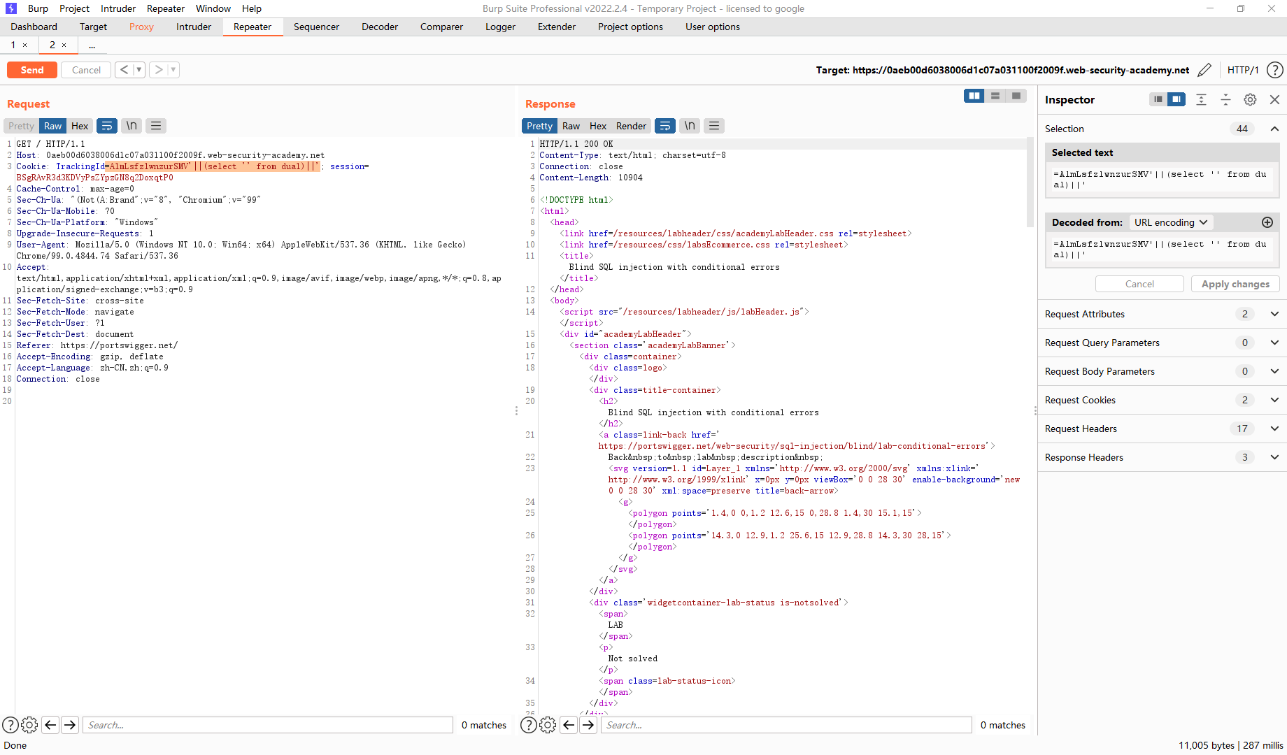Switch Response to Raw view
The width and height of the screenshot is (1287, 755).
pyautogui.click(x=571, y=126)
